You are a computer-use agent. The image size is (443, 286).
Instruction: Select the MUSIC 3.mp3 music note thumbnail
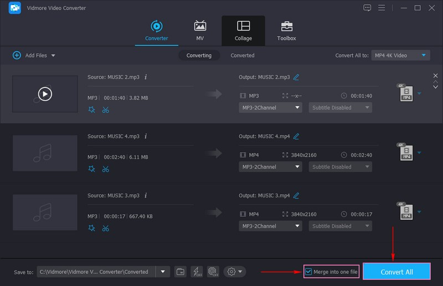45,212
